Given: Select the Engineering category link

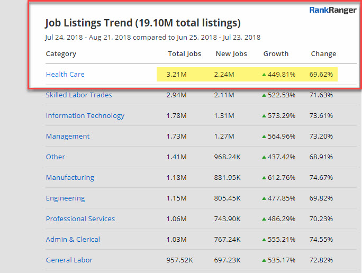Looking at the screenshot, I should [65, 198].
